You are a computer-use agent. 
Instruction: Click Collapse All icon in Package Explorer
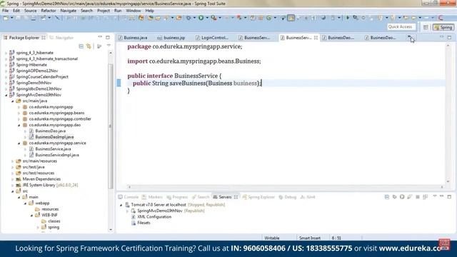81,46
